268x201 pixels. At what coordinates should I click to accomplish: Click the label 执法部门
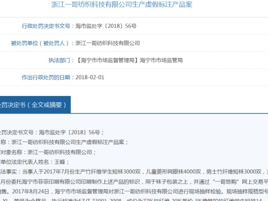pyautogui.click(x=59, y=60)
